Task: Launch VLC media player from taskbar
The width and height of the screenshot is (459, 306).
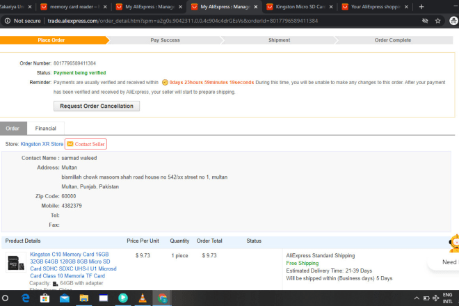Action: click(x=143, y=298)
